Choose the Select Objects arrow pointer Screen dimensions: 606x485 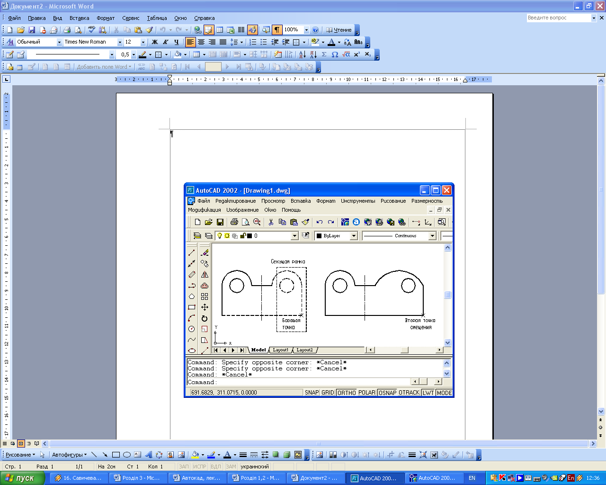pyautogui.click(x=42, y=455)
